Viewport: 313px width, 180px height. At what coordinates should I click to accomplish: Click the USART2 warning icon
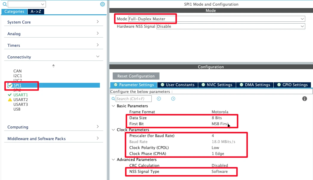[x=10, y=100]
